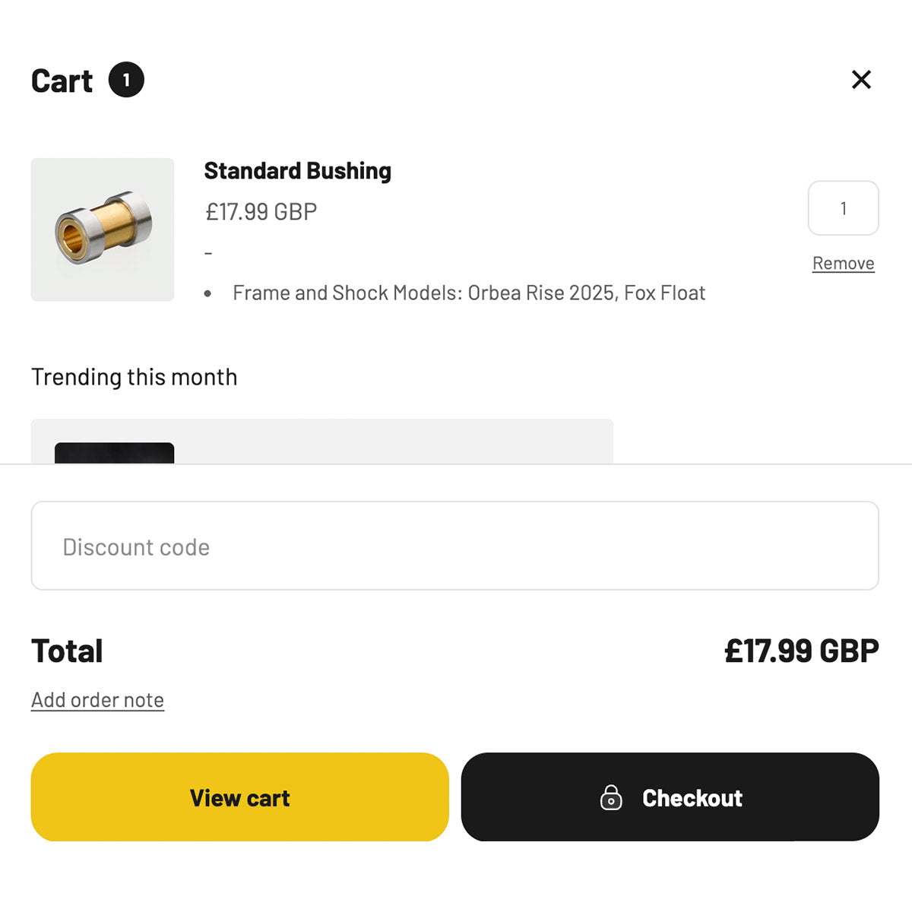Focus the item quantity field

[x=843, y=208]
